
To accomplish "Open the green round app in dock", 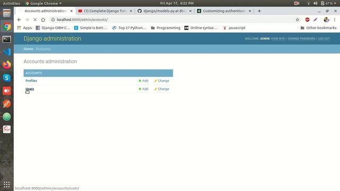I will (x=7, y=117).
